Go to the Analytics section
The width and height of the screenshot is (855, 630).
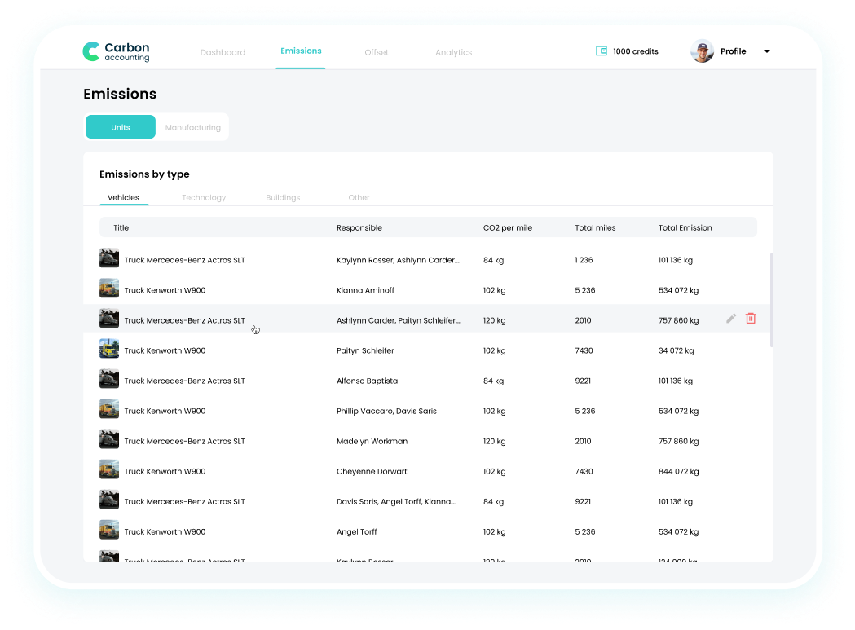click(x=454, y=51)
